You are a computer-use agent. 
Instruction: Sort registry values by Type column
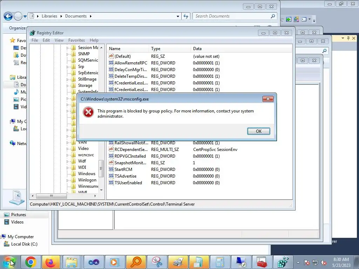[170, 48]
